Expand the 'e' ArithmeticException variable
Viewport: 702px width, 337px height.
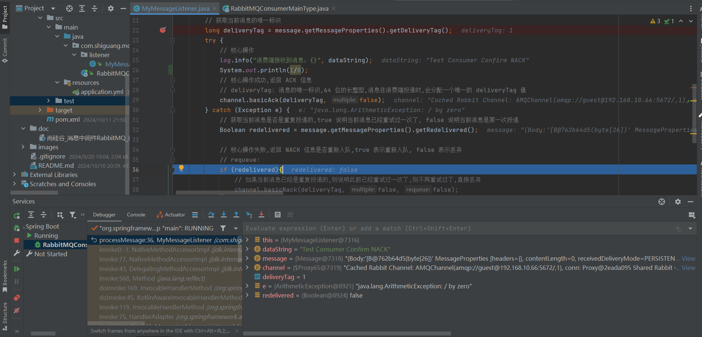[x=247, y=286]
